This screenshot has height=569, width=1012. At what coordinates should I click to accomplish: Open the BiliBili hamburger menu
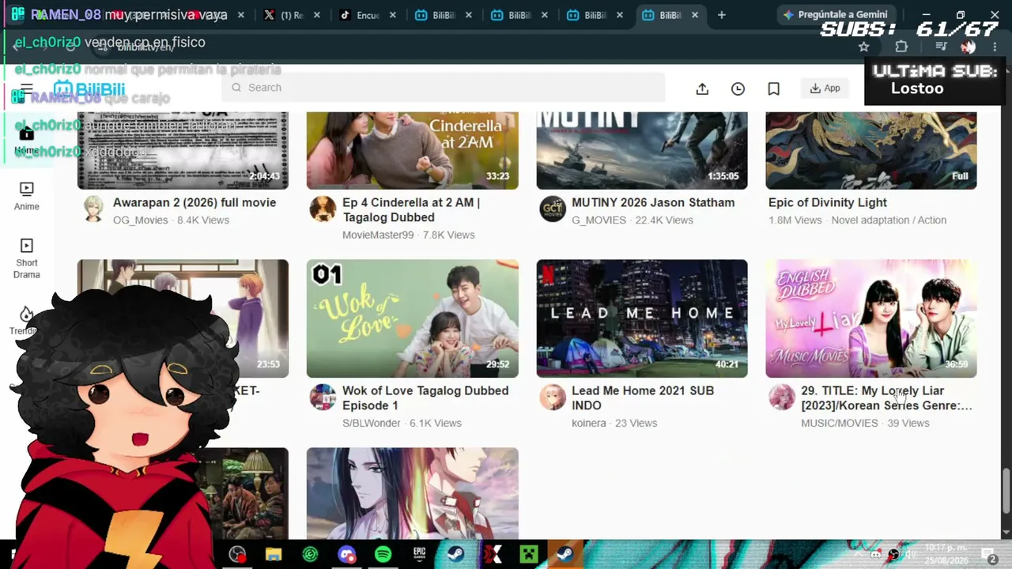(27, 89)
